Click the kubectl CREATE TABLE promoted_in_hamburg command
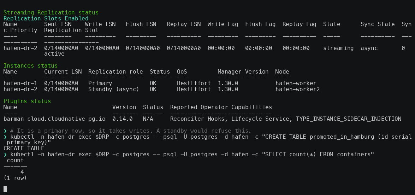This screenshot has width=415, height=195. point(208,140)
